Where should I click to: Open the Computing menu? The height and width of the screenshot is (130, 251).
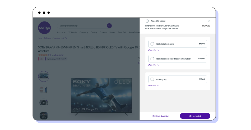(84, 32)
